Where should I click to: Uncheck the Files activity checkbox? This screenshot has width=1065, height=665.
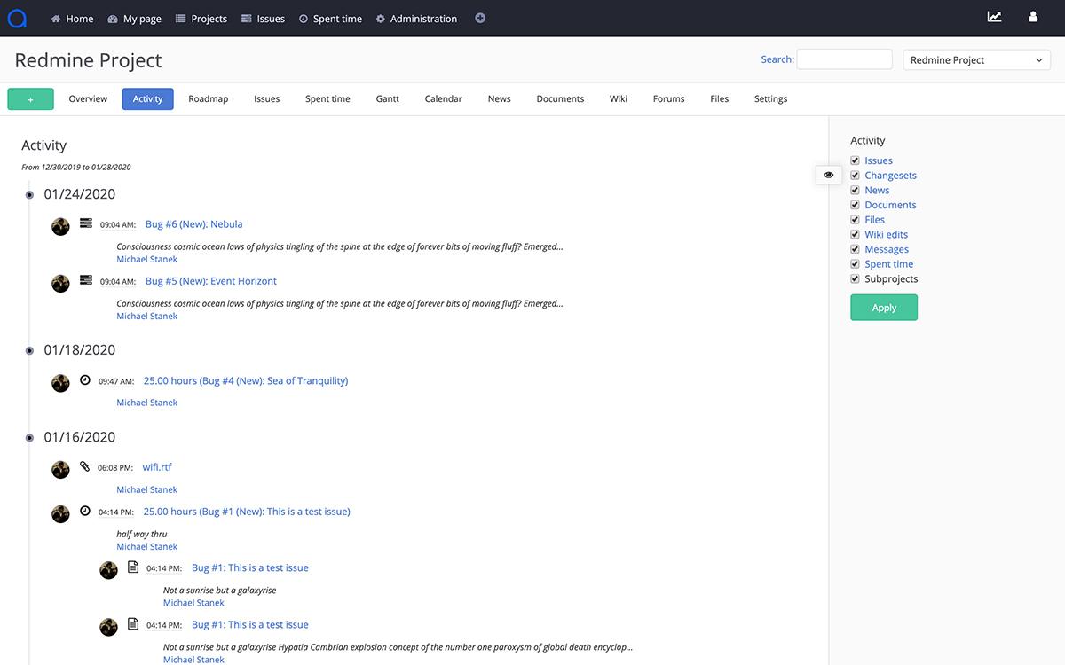856,220
